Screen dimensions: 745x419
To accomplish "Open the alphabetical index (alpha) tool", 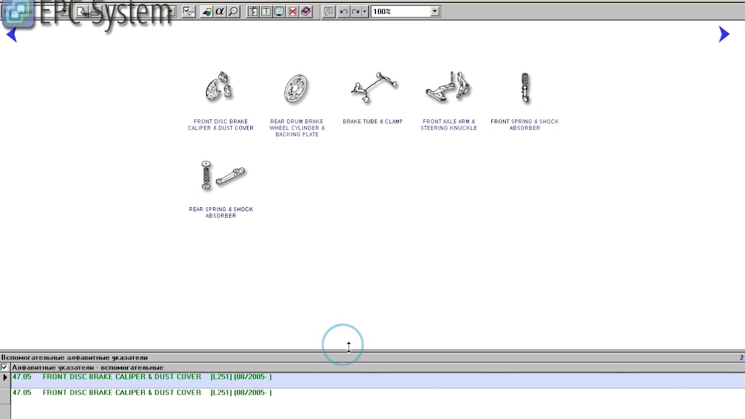I will tap(220, 12).
